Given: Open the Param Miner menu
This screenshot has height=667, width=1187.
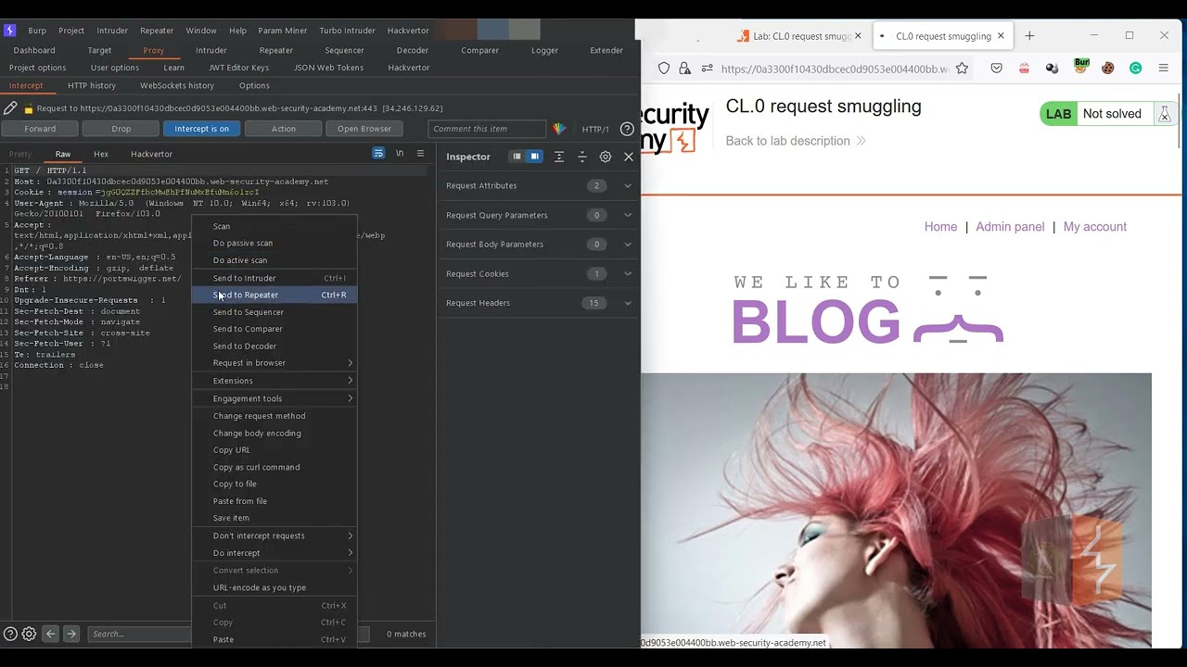Looking at the screenshot, I should pyautogui.click(x=283, y=31).
